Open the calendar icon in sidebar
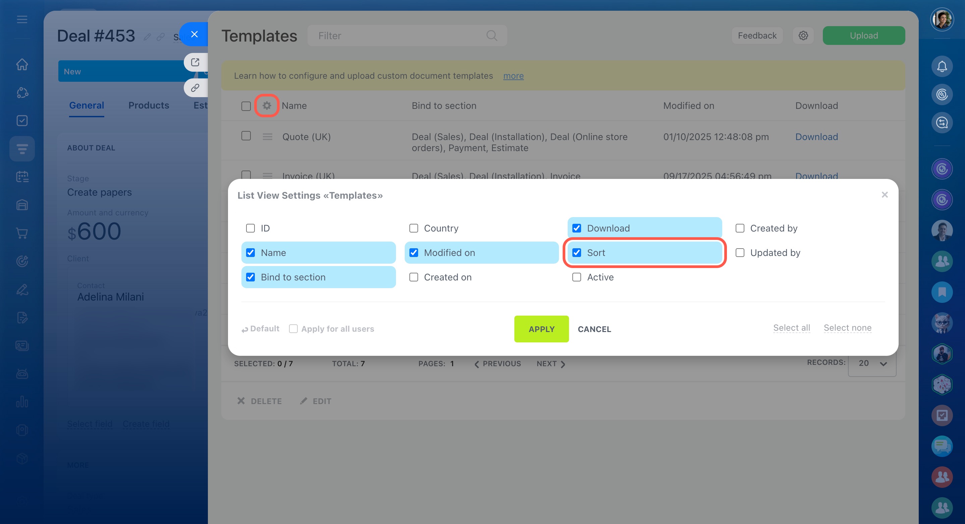The height and width of the screenshot is (524, 965). (x=22, y=177)
